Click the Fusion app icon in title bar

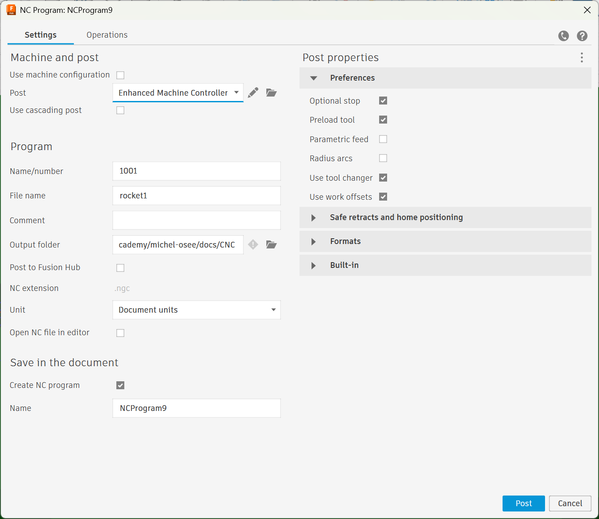coord(11,10)
